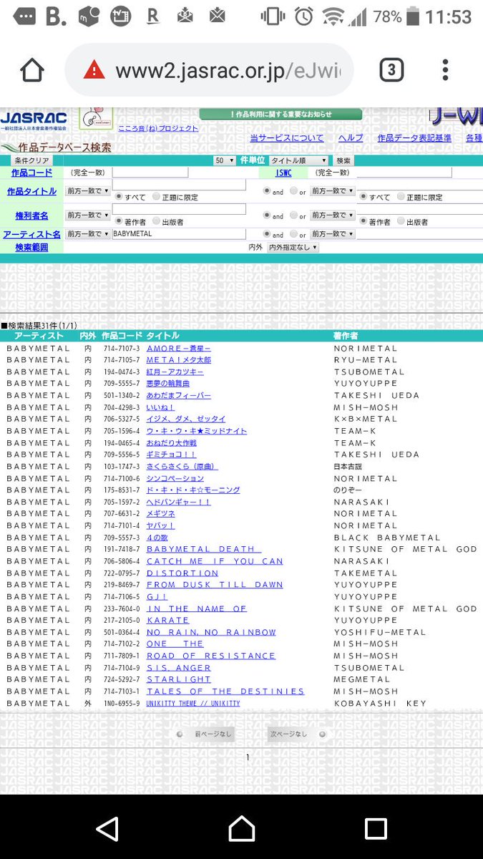The width and height of the screenshot is (483, 859).
Task: Open the ＡＭＯＲＥ－蒼星－ title link
Action: coord(178,348)
